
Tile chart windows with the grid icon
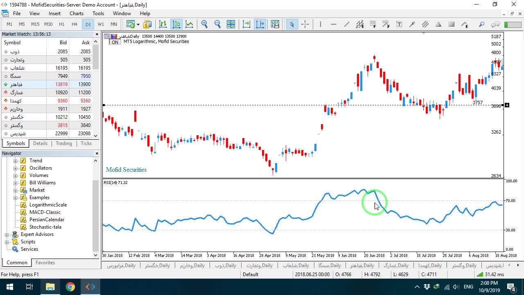(231, 25)
